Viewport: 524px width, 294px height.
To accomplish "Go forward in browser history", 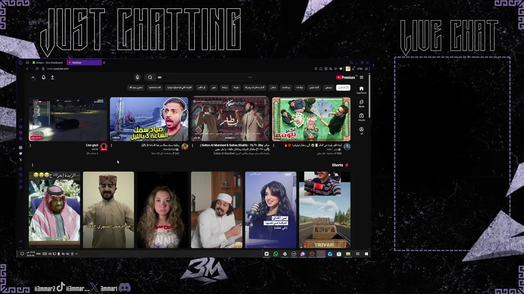I will 32,69.
